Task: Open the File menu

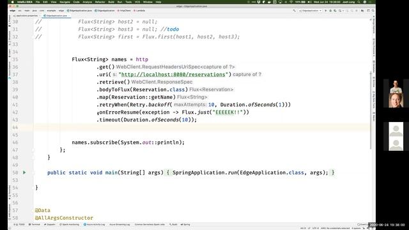Action: coord(38,2)
